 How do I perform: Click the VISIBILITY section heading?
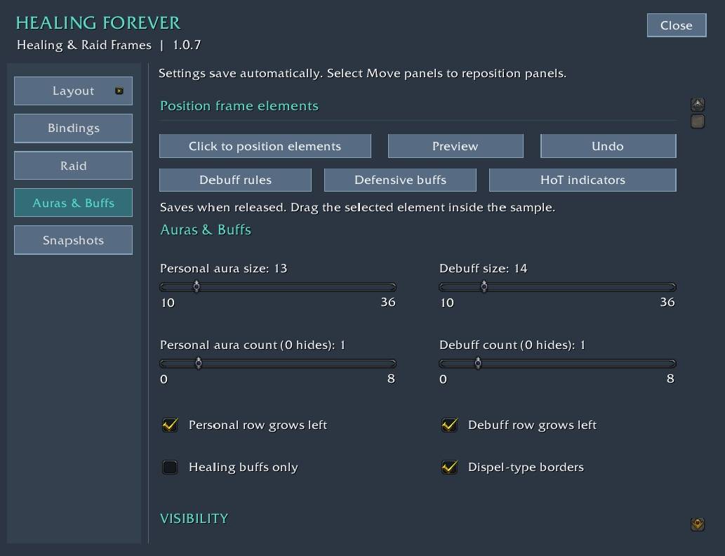[194, 519]
